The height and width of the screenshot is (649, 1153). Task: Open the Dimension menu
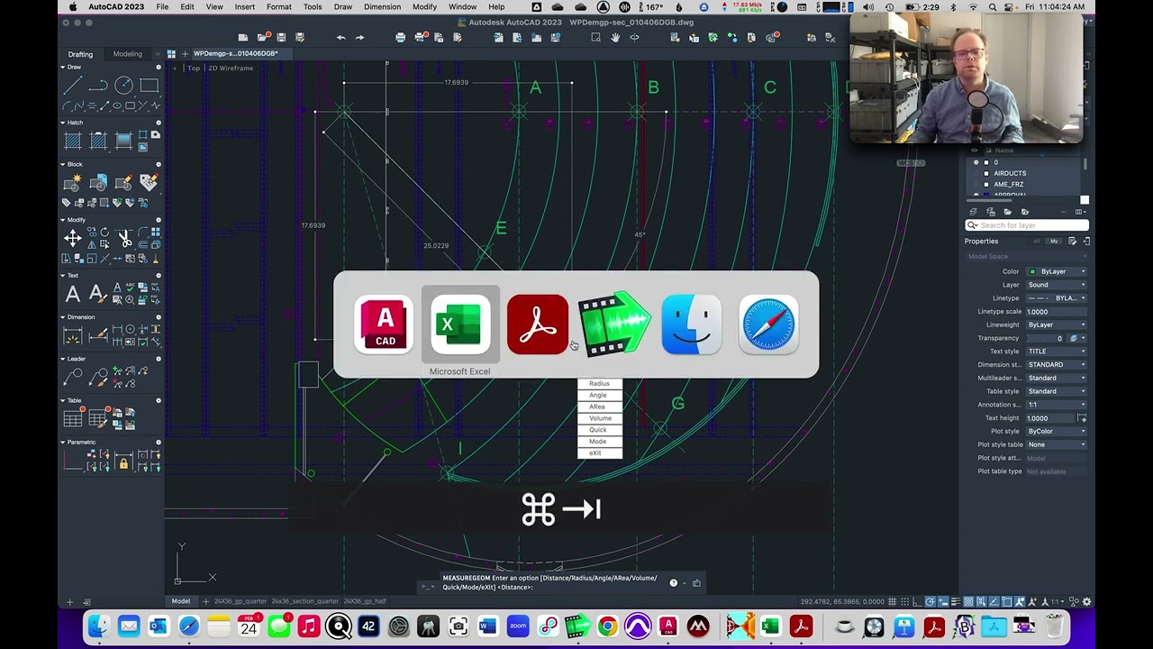pos(382,7)
